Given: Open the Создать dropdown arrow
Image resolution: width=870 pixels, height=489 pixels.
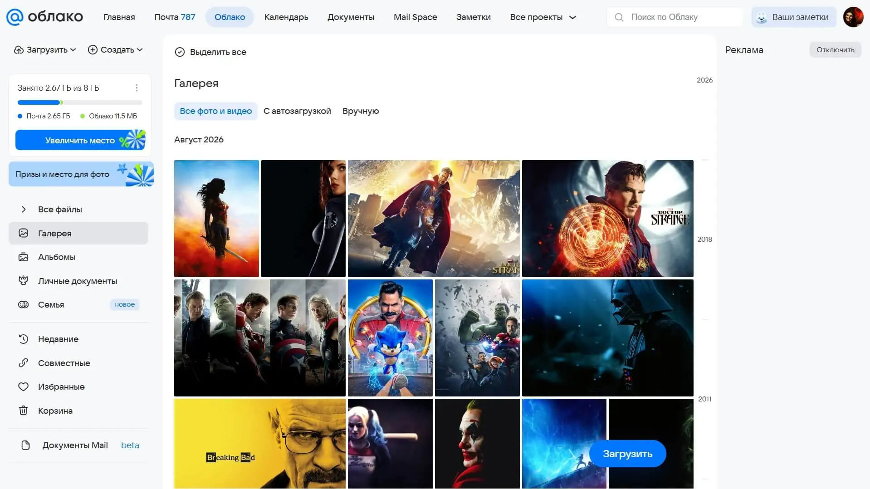Looking at the screenshot, I should 140,50.
